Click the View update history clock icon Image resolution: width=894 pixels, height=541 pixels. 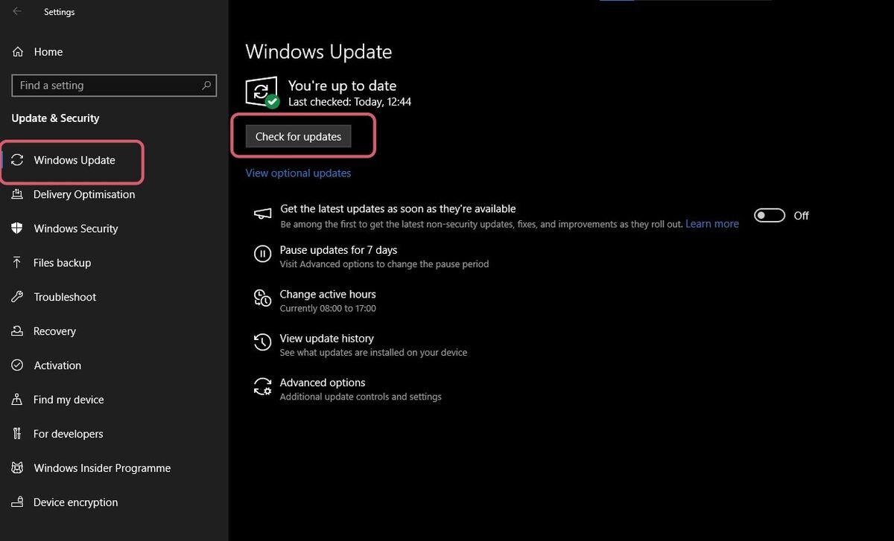pyautogui.click(x=262, y=342)
